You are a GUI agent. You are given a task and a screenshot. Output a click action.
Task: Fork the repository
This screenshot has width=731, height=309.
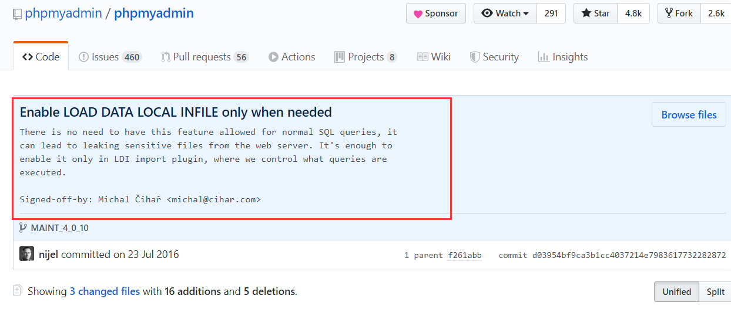click(x=679, y=13)
